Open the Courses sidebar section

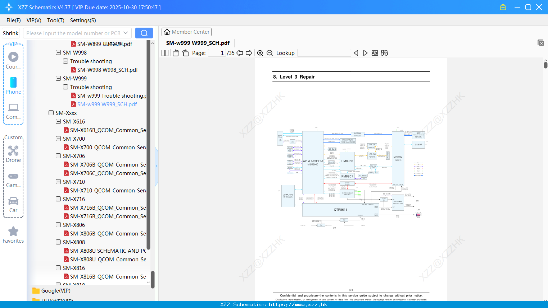[x=13, y=60]
